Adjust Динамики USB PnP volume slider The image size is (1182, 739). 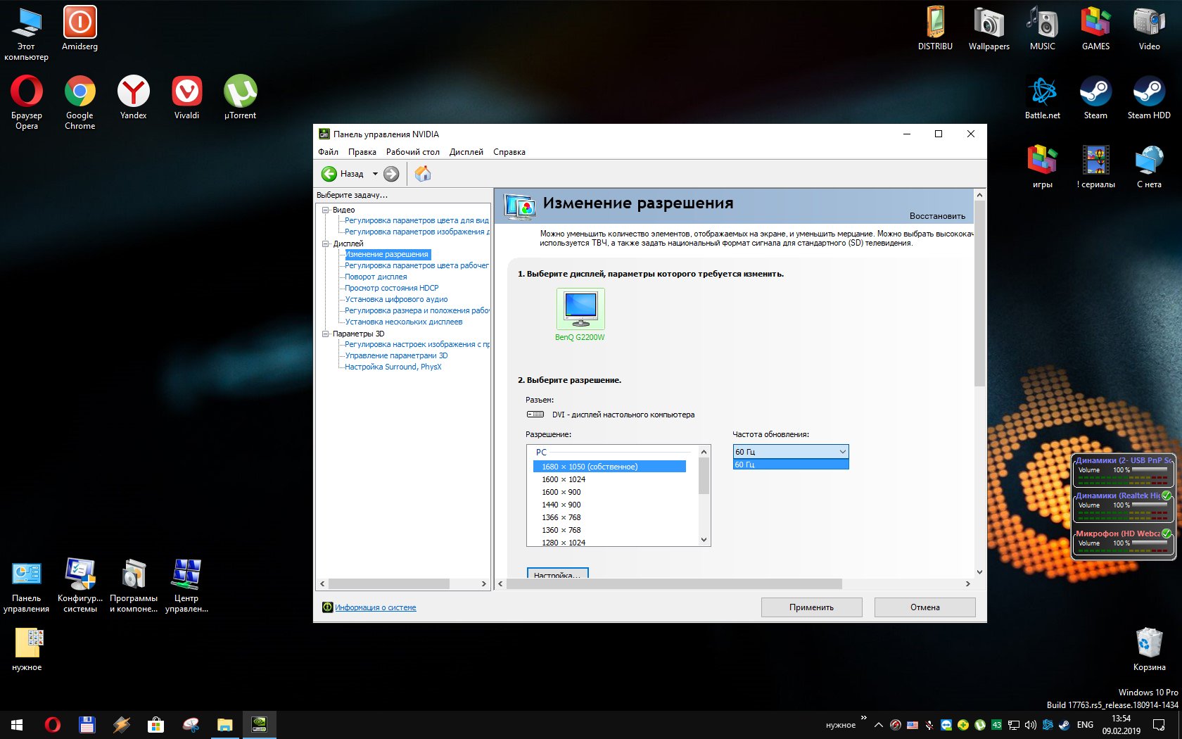point(1150,470)
